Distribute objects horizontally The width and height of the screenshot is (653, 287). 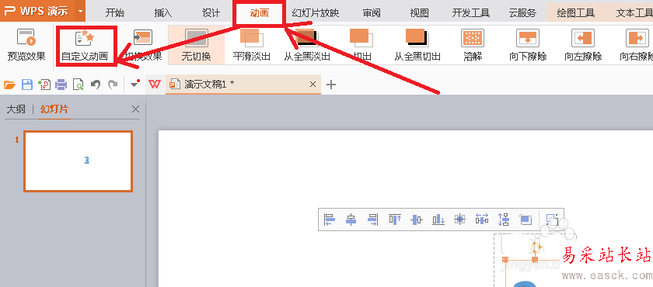(482, 220)
